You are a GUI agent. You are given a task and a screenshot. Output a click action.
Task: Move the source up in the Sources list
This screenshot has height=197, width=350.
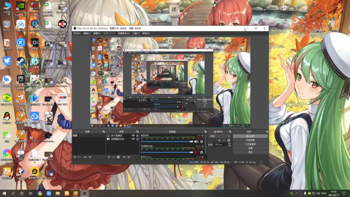pyautogui.click(x=124, y=157)
